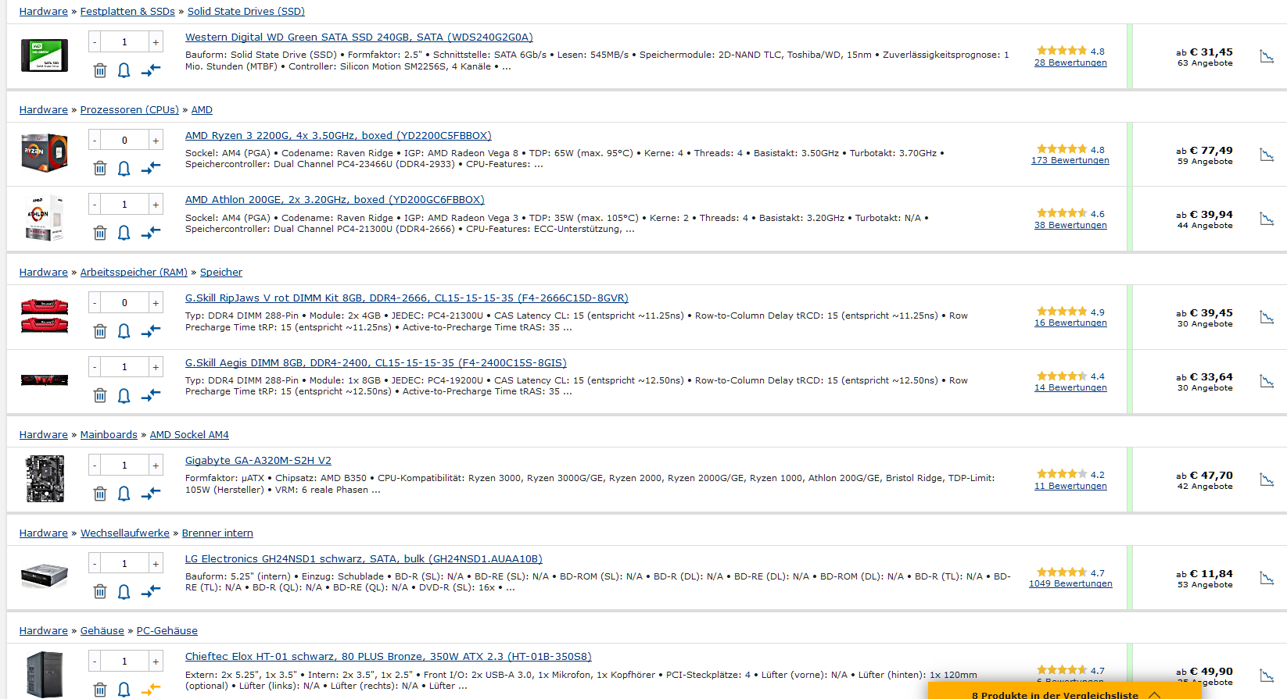The image size is (1287, 699).
Task: Decrease quantity of LG GH24NSD1 burner
Action: point(95,564)
